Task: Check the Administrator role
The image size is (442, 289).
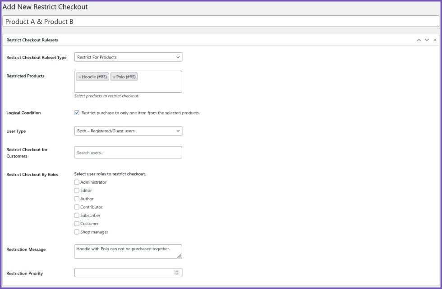Action: [x=76, y=182]
